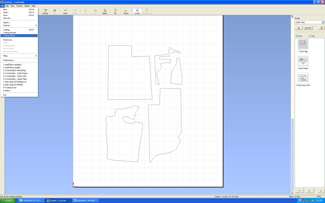Image resolution: width=325 pixels, height=203 pixels.
Task: Open recent file 6 Heart Flag
Action: (x=19, y=79)
